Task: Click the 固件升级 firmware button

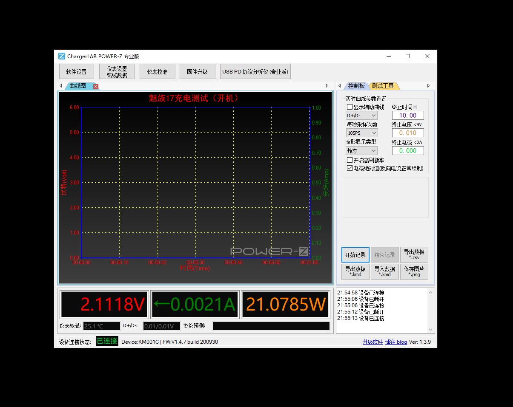Action: coord(198,72)
